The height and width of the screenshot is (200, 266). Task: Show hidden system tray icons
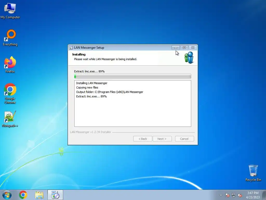[221, 195]
